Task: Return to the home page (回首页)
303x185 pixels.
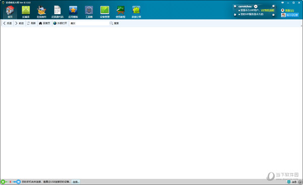Action: (x=44, y=23)
